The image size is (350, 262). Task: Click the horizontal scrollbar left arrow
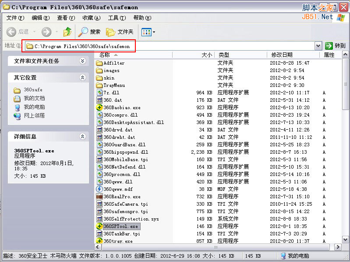coord(98,247)
